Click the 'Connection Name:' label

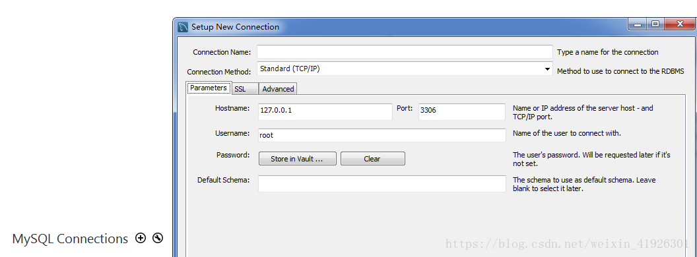[222, 52]
